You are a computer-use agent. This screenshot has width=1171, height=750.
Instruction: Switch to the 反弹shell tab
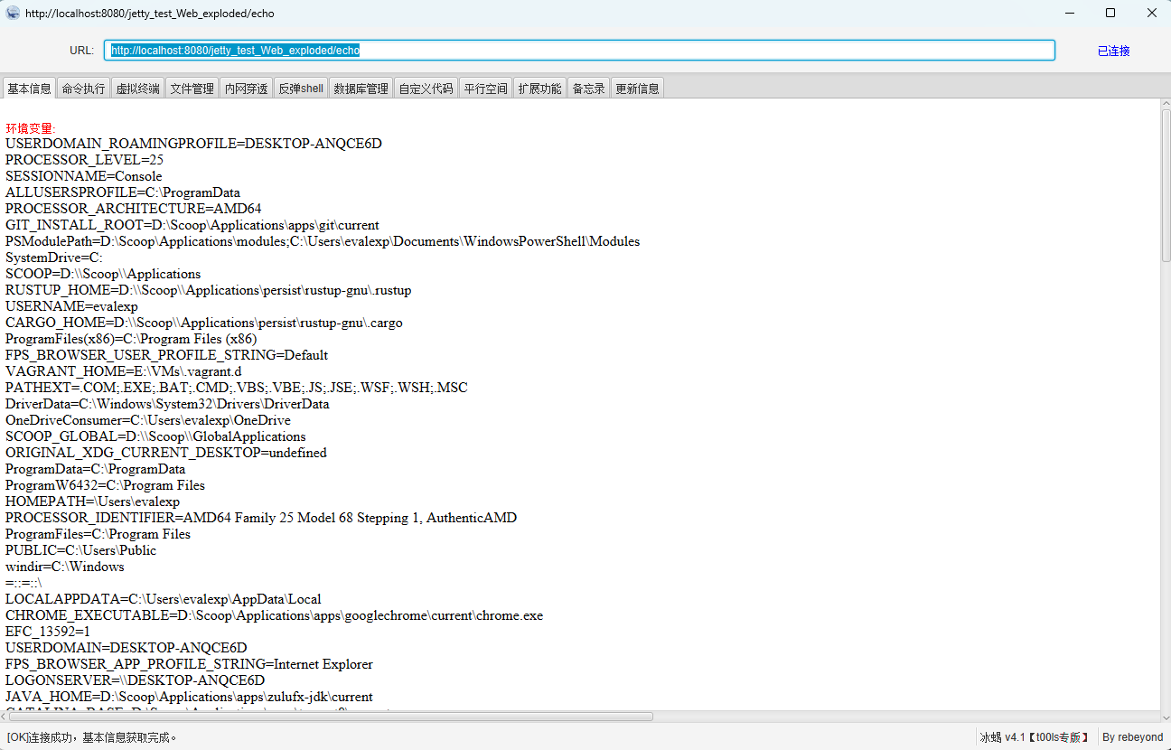(x=301, y=89)
